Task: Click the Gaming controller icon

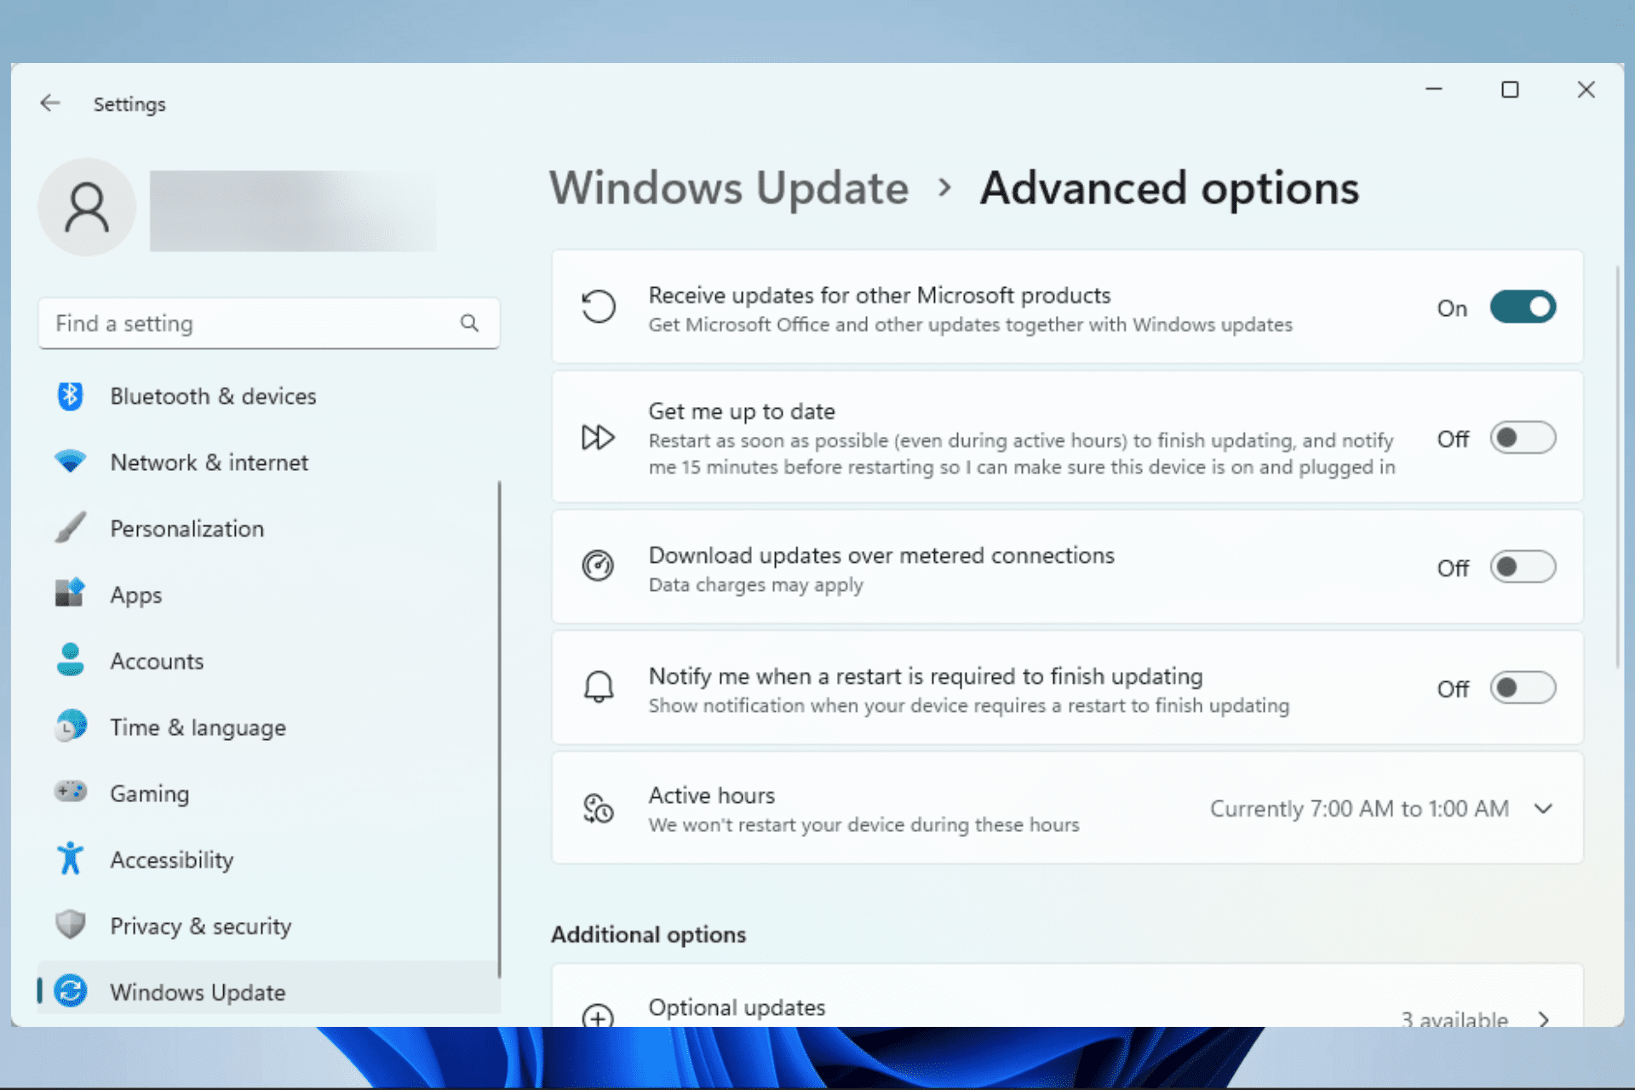Action: pyautogui.click(x=70, y=792)
